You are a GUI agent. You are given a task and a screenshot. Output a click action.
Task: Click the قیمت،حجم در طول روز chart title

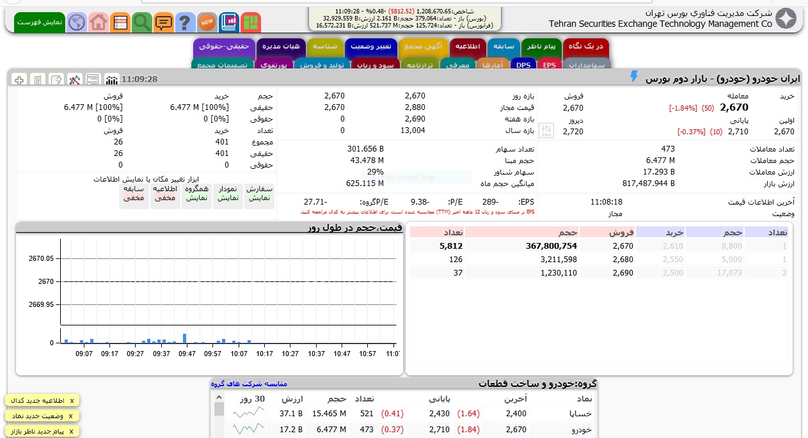tap(354, 228)
